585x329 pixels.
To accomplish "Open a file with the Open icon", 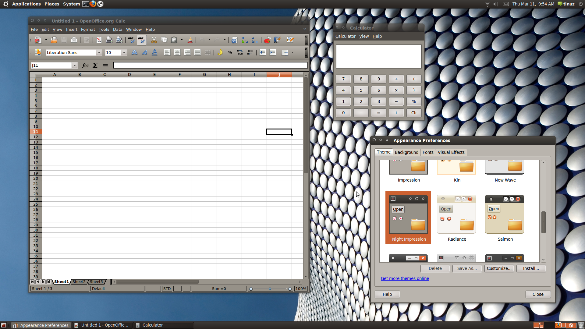I will (x=54, y=40).
